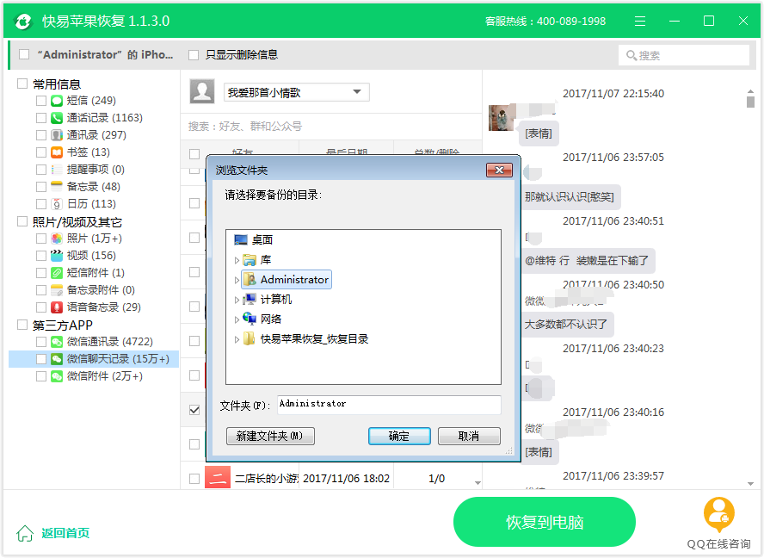This screenshot has width=764, height=558.
Task: Expand 快易苹果恢复_恢复目录 node arrow
Action: pyautogui.click(x=237, y=339)
